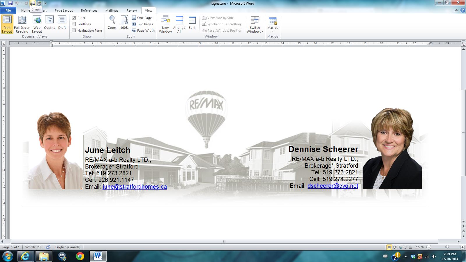Select Print Layout status bar view icon
This screenshot has height=262, width=466.
[x=389, y=247]
